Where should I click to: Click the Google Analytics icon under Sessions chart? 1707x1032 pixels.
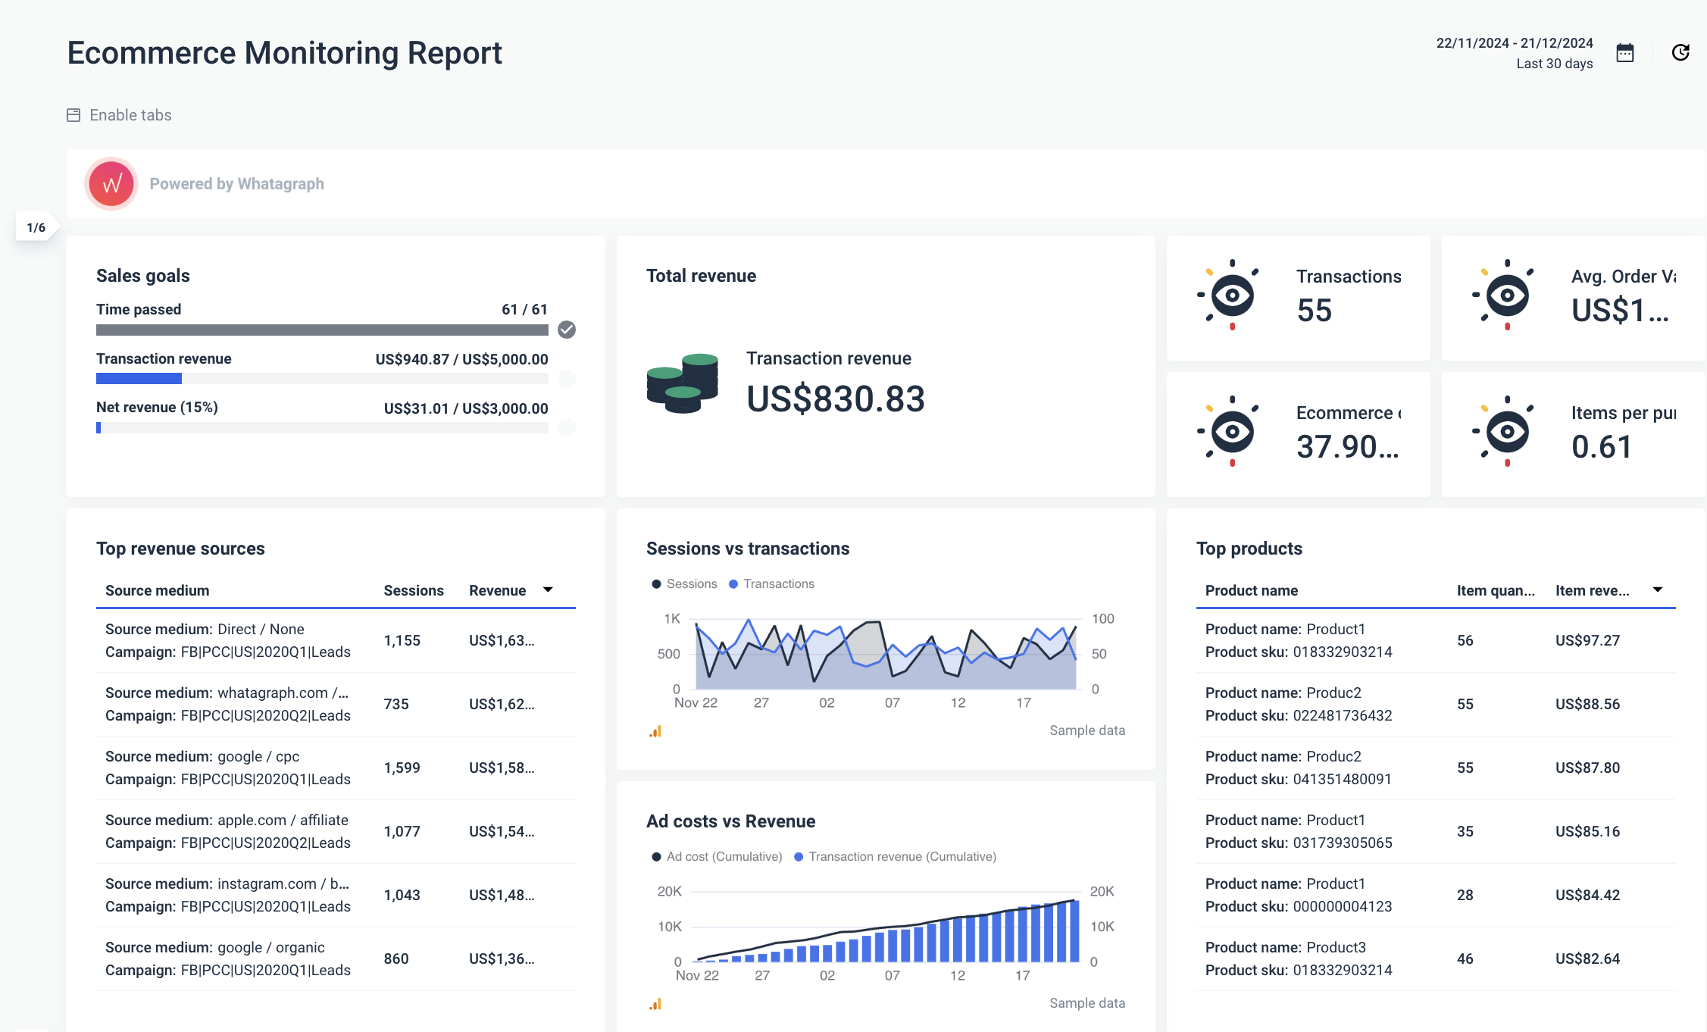[655, 731]
